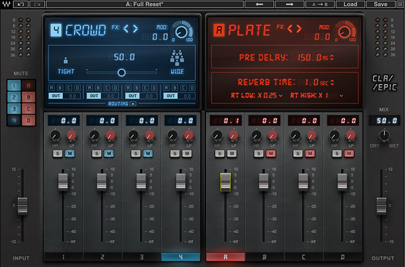Open the hamburger options menu
The width and height of the screenshot is (405, 267).
400,4
